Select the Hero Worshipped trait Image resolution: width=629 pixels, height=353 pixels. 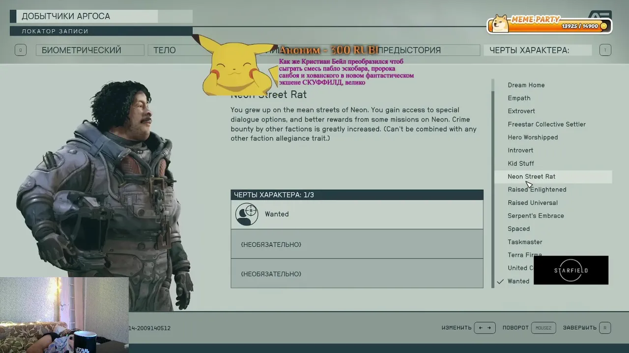click(x=533, y=137)
